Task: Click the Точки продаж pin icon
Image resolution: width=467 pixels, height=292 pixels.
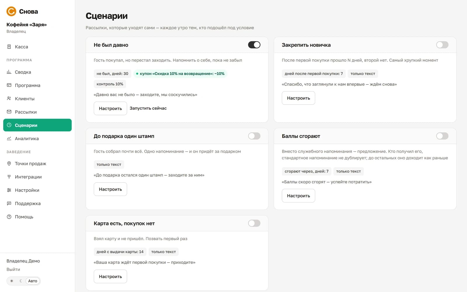Action: 9,164
